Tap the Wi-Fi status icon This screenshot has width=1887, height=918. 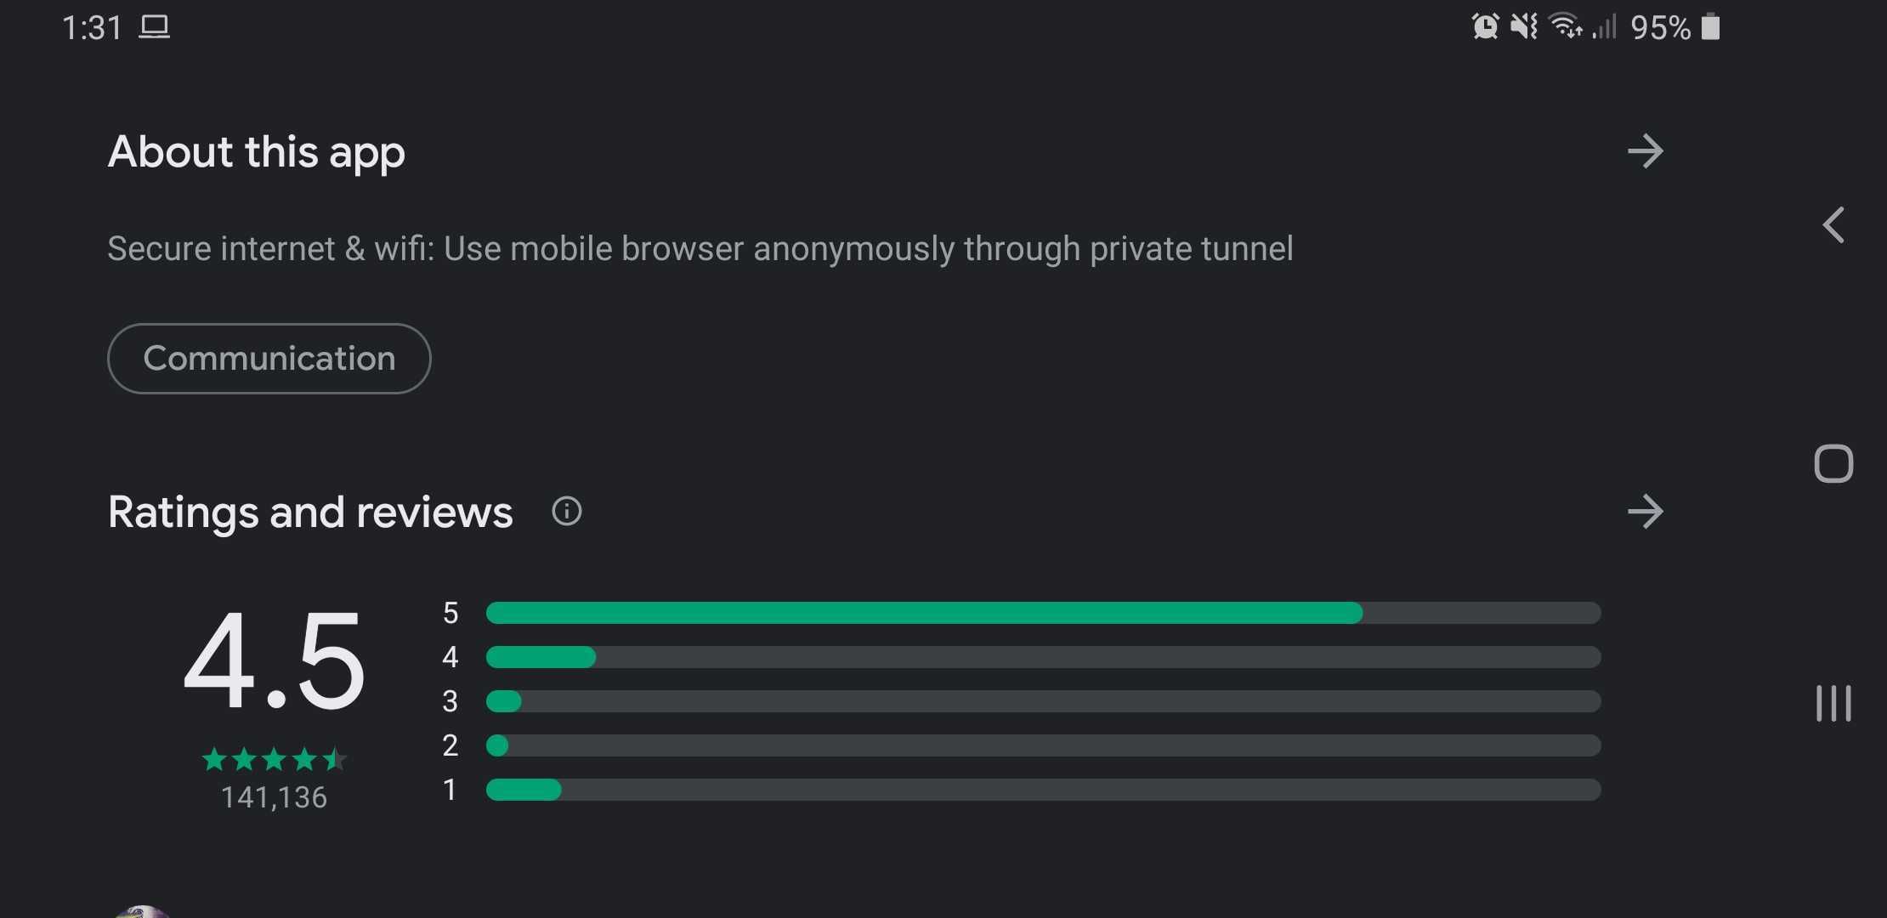click(1565, 26)
